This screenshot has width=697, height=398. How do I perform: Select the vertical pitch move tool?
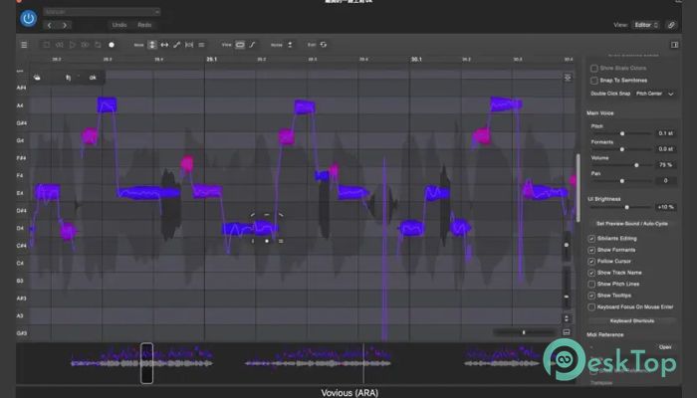[x=152, y=45]
